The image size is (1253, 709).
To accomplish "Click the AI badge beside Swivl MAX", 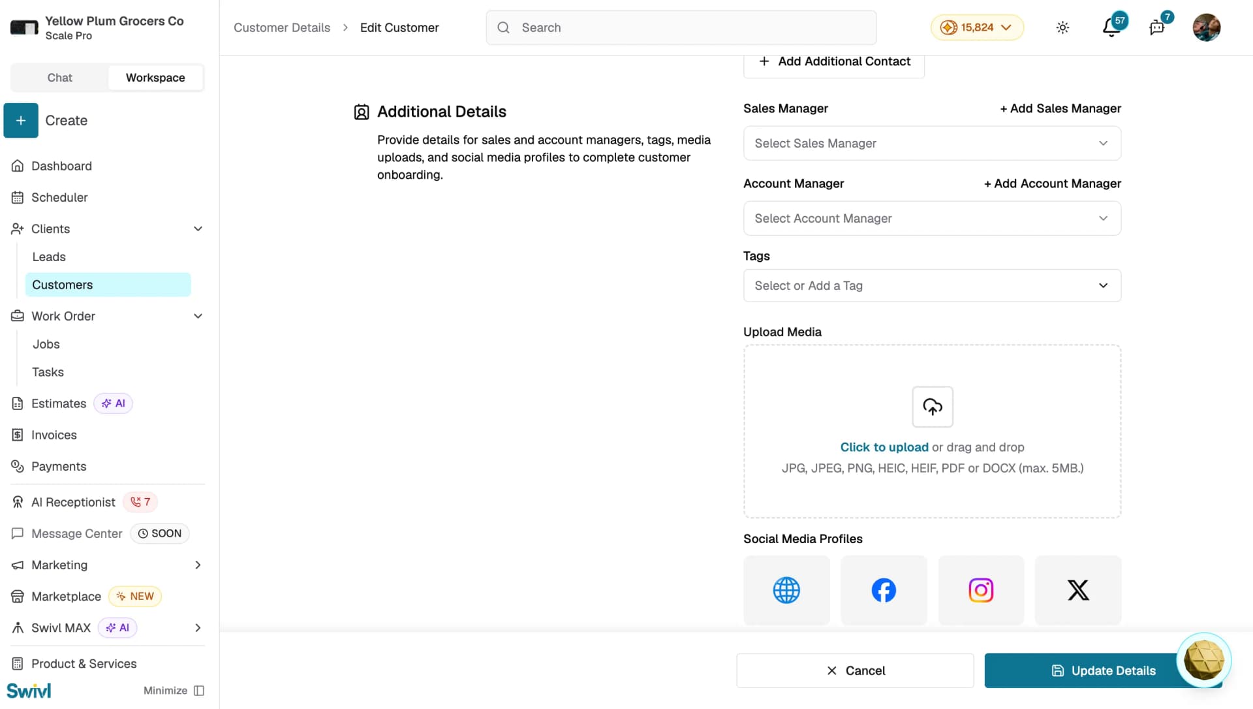I will [x=117, y=627].
